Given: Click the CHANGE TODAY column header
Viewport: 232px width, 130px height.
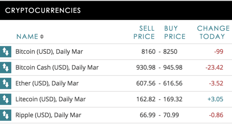Looking at the screenshot, I should click(x=213, y=32).
